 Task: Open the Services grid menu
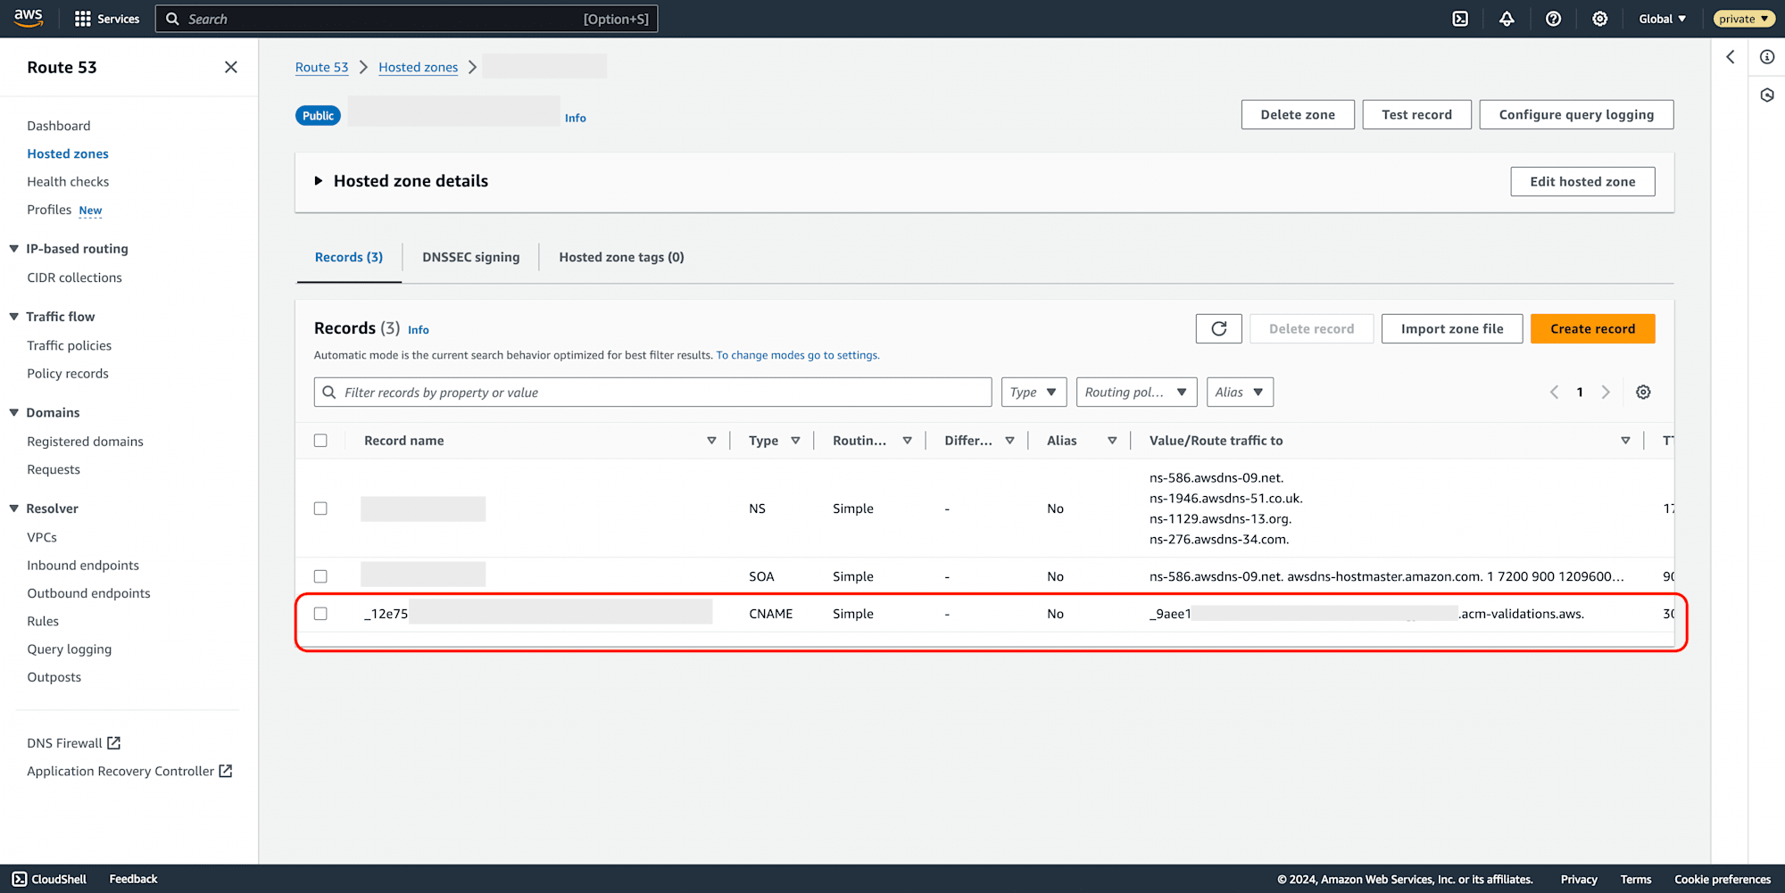pyautogui.click(x=107, y=19)
